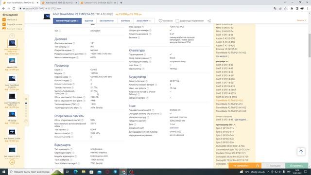
Task: Open Nitro 5 AN517-54 model link
Action: [225, 31]
